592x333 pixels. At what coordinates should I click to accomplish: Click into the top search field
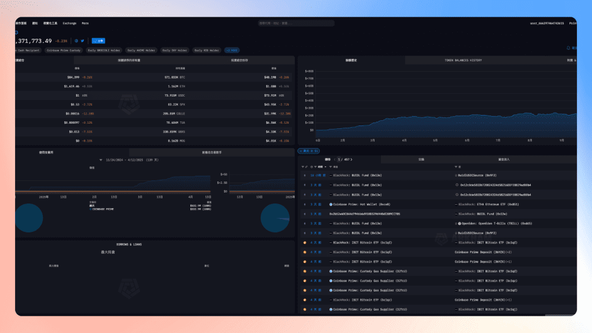(297, 23)
